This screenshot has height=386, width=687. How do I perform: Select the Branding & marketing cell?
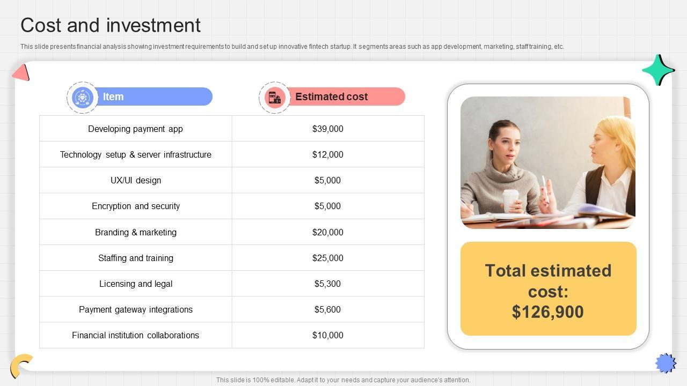(136, 232)
